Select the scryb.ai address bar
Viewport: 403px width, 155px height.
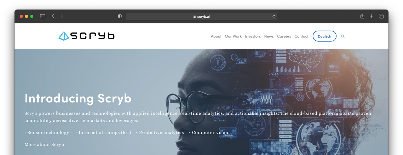201,17
